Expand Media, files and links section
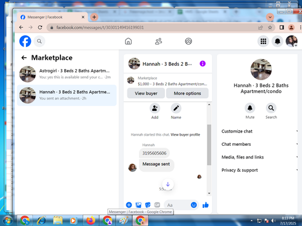 point(260,157)
